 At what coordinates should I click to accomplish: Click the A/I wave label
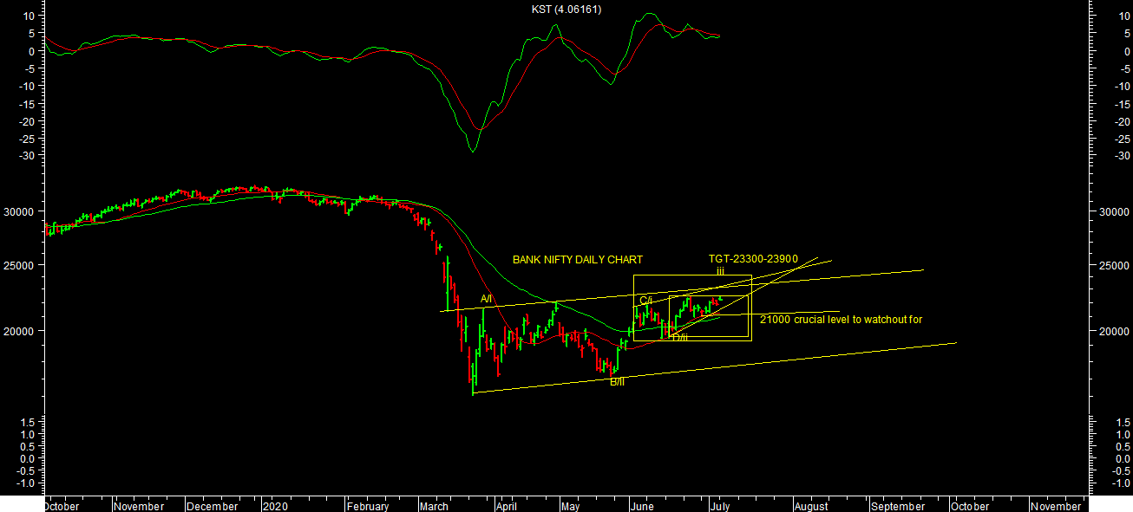486,300
